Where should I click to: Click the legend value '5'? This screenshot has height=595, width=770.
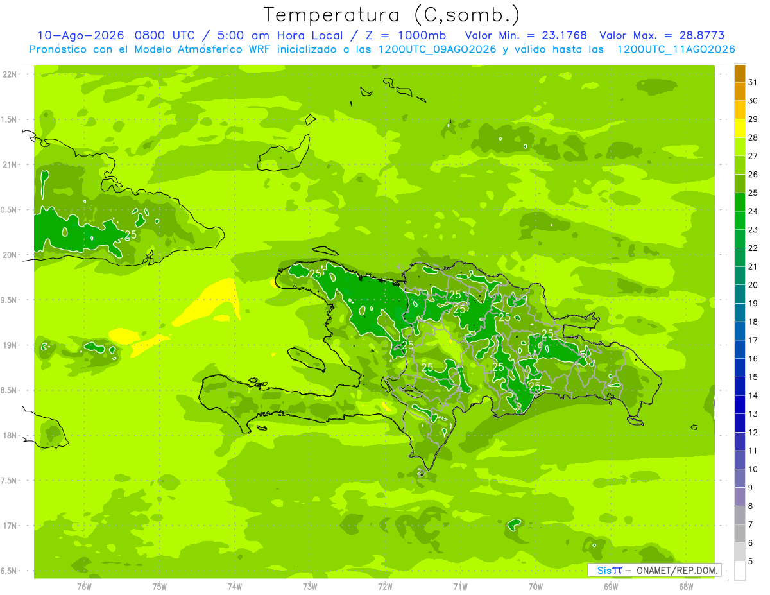(751, 562)
